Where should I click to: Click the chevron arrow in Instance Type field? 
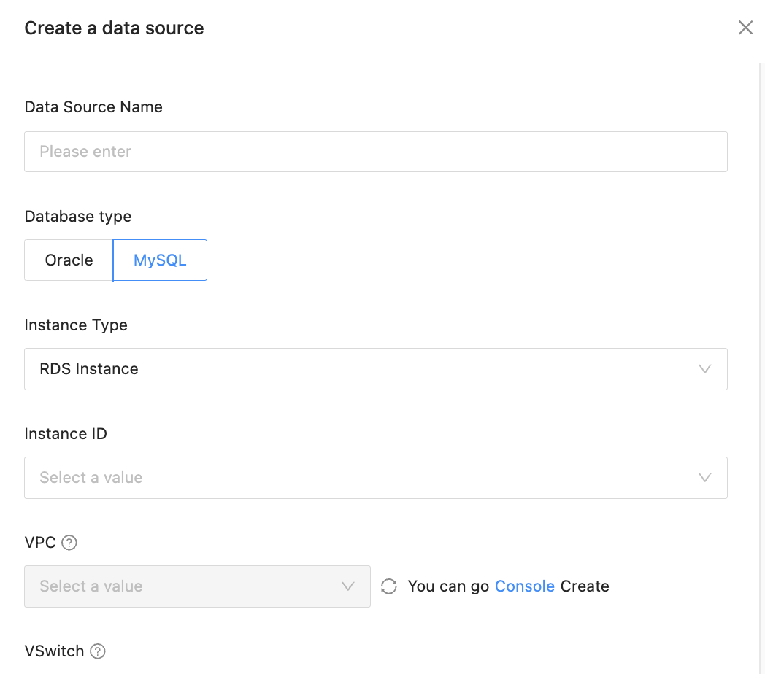tap(704, 369)
